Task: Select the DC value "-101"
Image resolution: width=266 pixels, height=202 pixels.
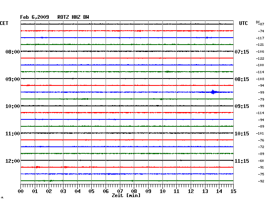Action: click(x=260, y=133)
